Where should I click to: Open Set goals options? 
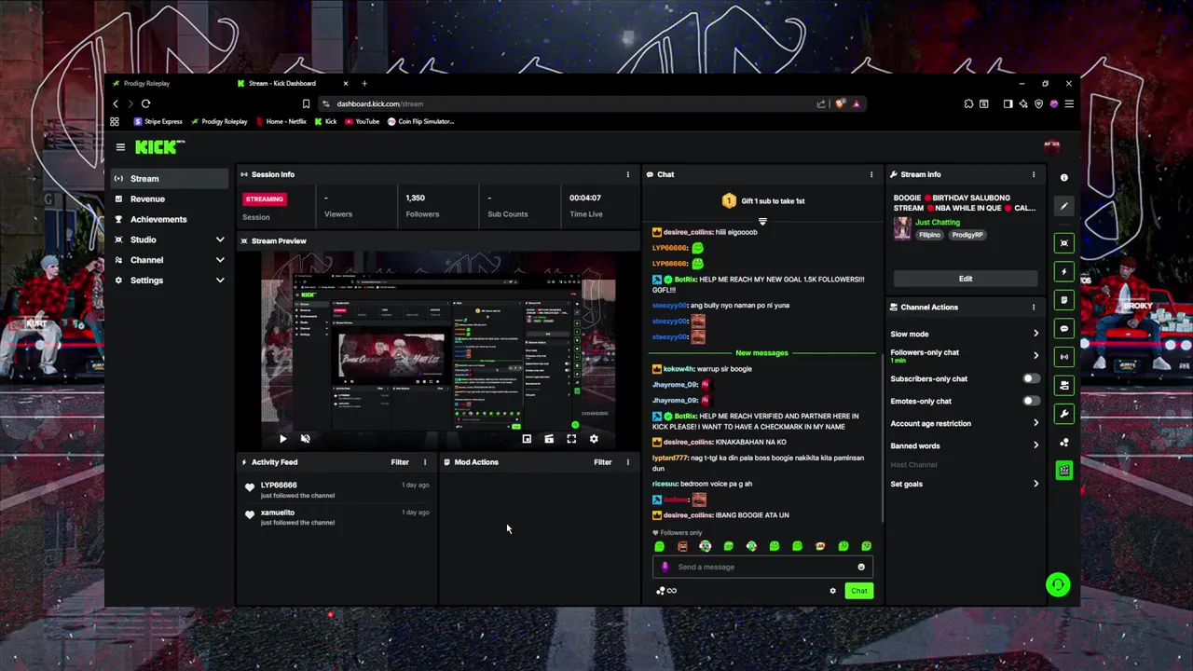pyautogui.click(x=965, y=484)
